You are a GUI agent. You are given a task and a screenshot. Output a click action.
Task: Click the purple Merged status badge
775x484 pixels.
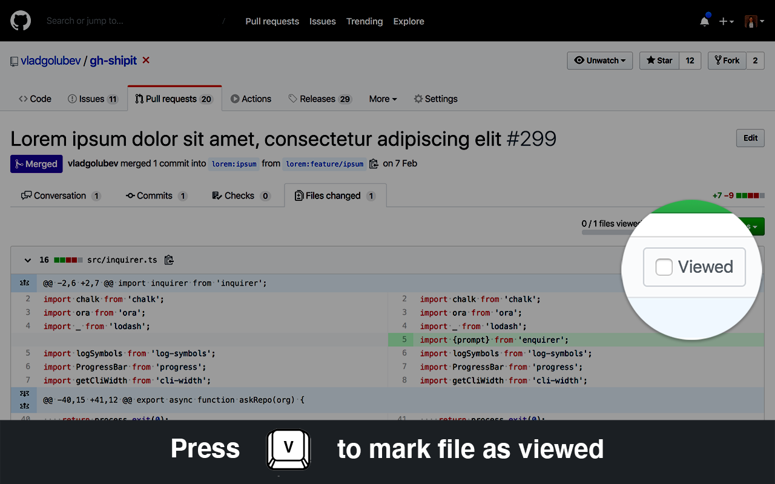coord(36,164)
